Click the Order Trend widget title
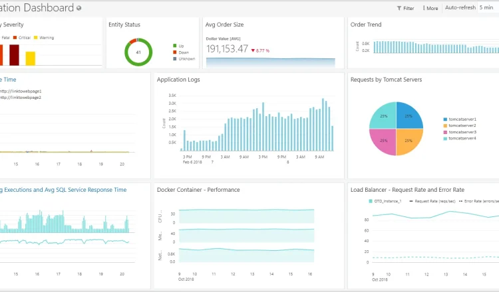This screenshot has width=499, height=292. (x=366, y=25)
